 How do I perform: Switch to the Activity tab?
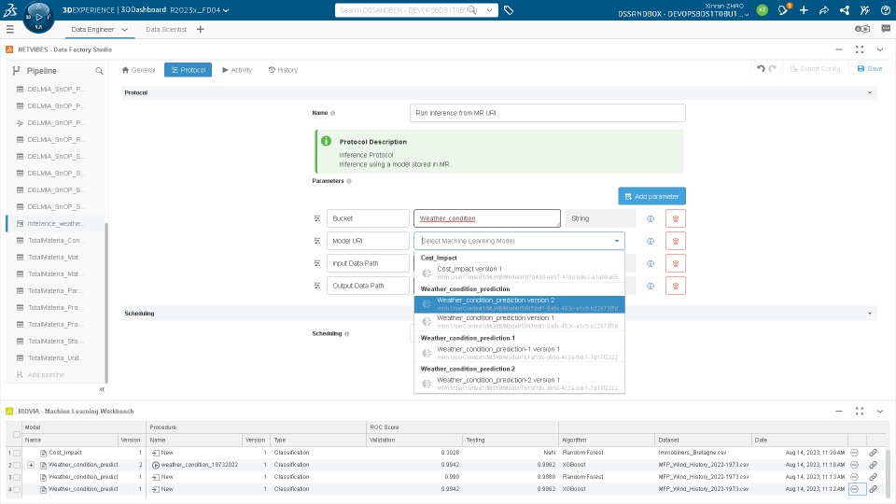click(x=236, y=70)
